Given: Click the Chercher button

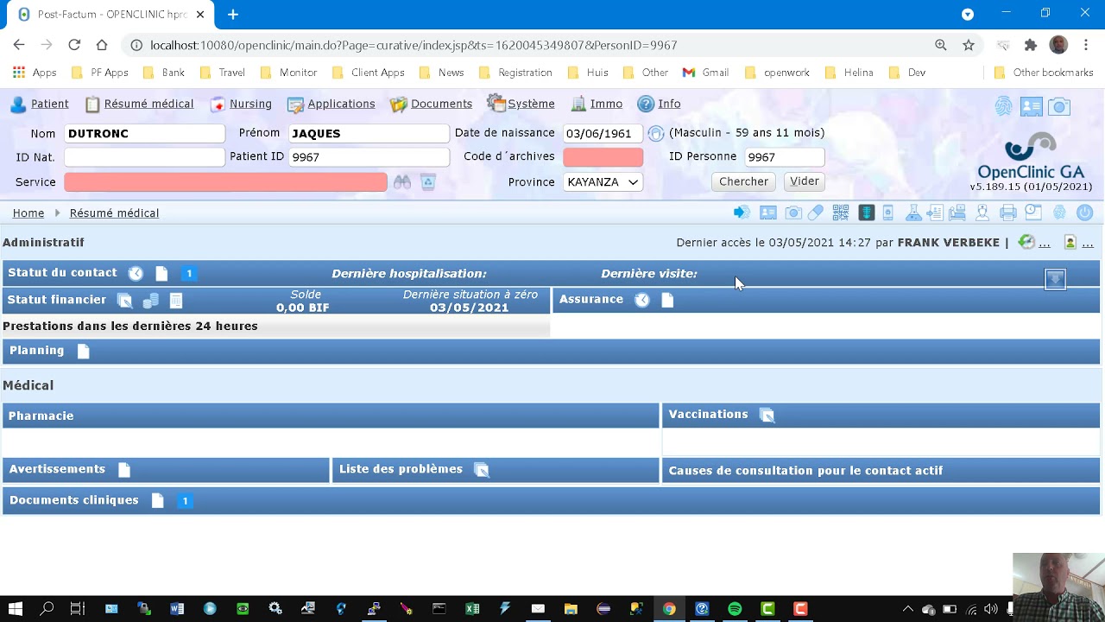Looking at the screenshot, I should 743,181.
